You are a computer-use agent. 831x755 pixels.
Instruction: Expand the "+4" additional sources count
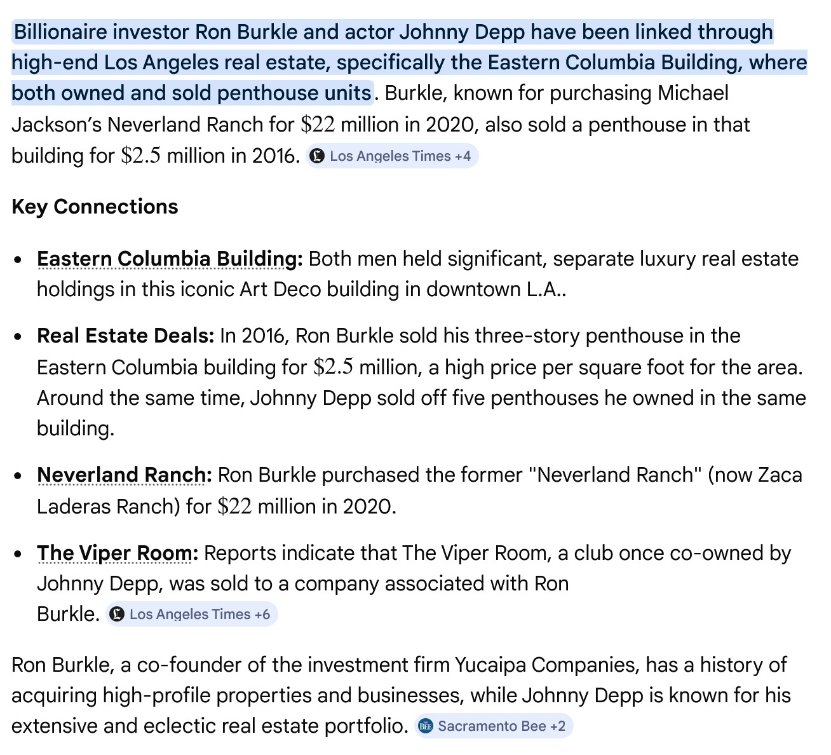click(x=463, y=156)
